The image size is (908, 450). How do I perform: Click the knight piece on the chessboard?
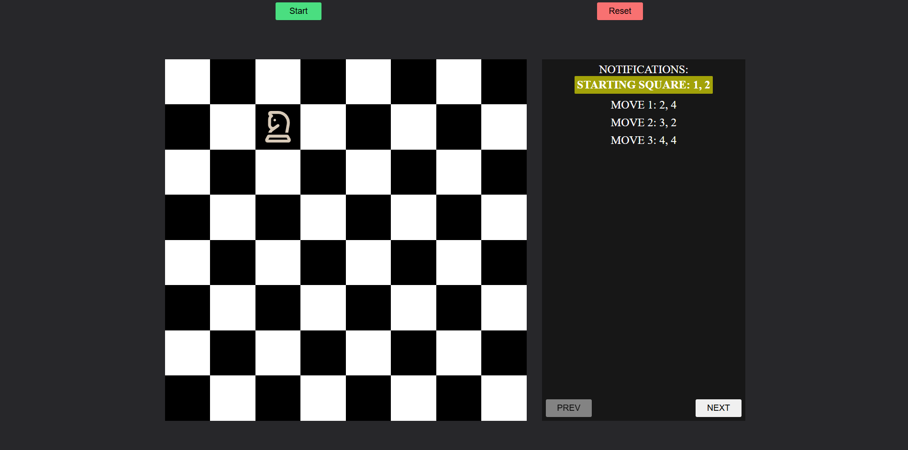coord(278,127)
